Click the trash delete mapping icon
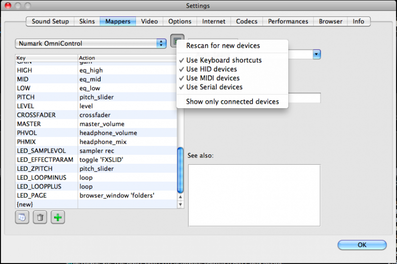397x264 pixels. pyautogui.click(x=40, y=217)
